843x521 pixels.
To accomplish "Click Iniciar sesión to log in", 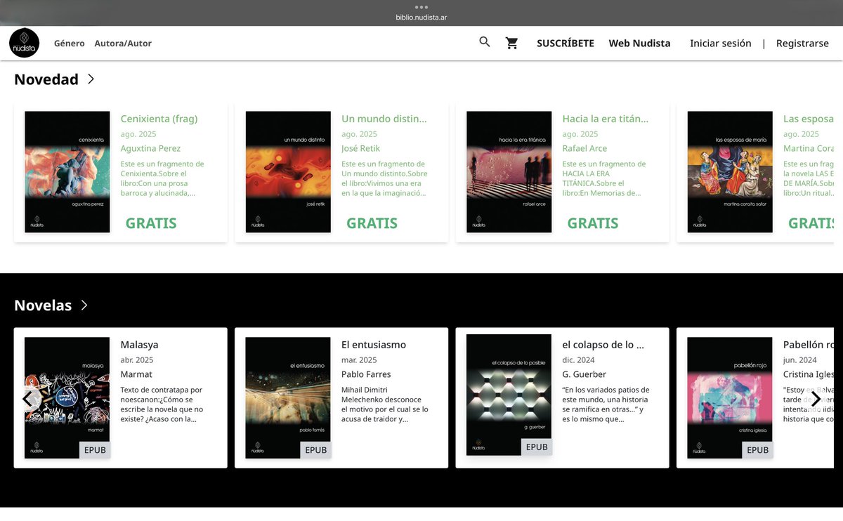I will point(720,43).
